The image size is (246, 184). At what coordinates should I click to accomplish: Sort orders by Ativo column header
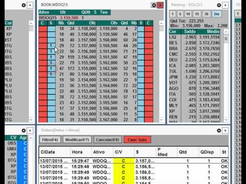coord(102,152)
